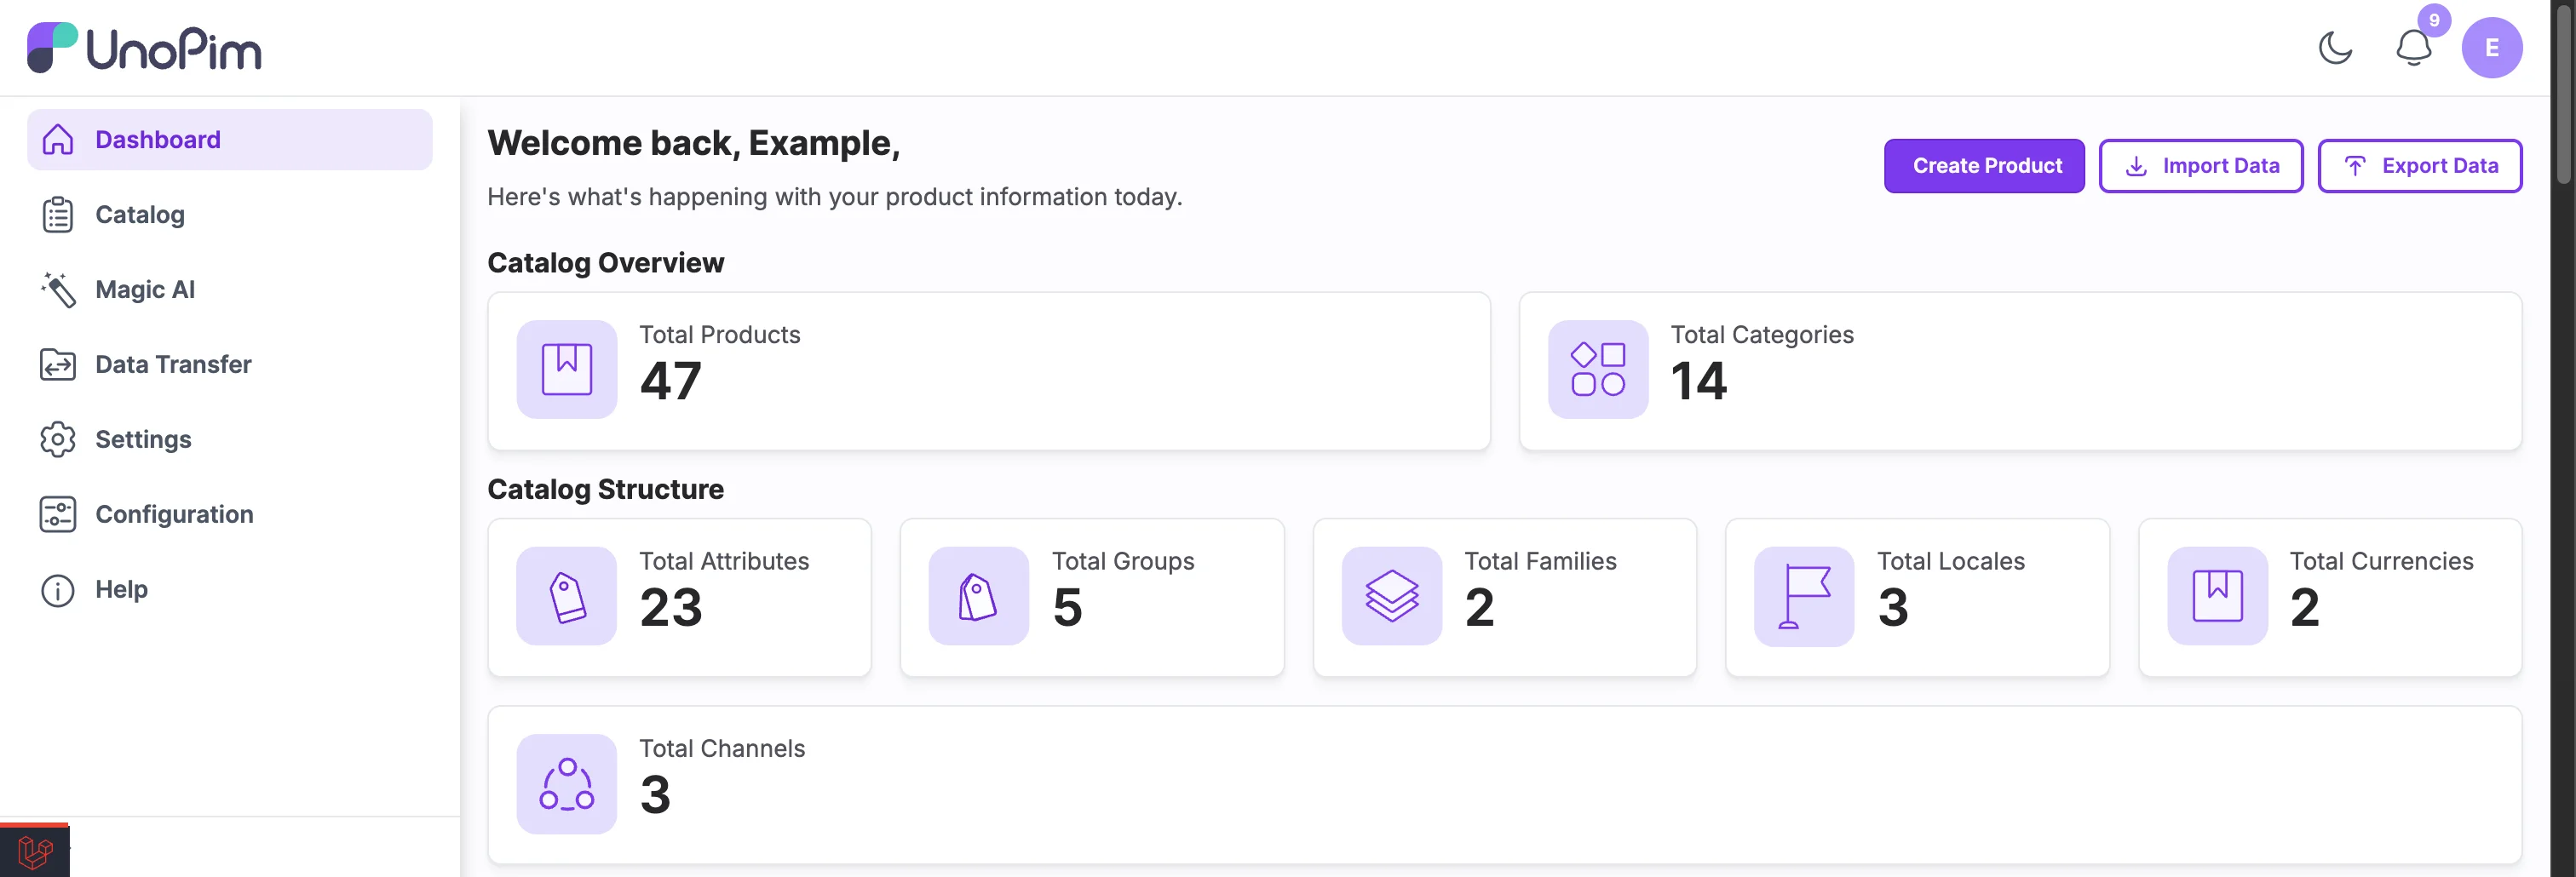This screenshot has width=2576, height=877.
Task: Click the Total Currencies bookmark icon
Action: click(x=2217, y=596)
